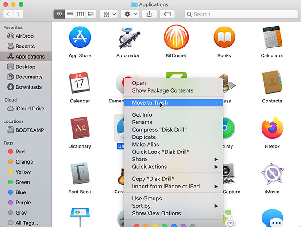Open the Action gear dropdown menu
Image resolution: width=301 pixels, height=227 pixels.
[130, 14]
